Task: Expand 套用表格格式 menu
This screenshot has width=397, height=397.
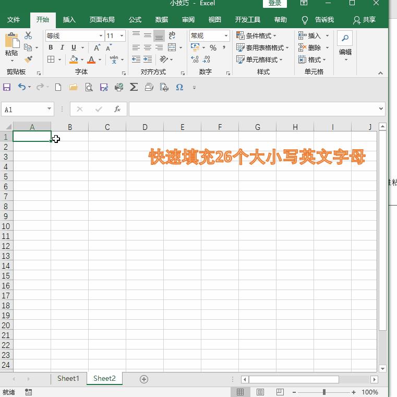Action: point(262,47)
